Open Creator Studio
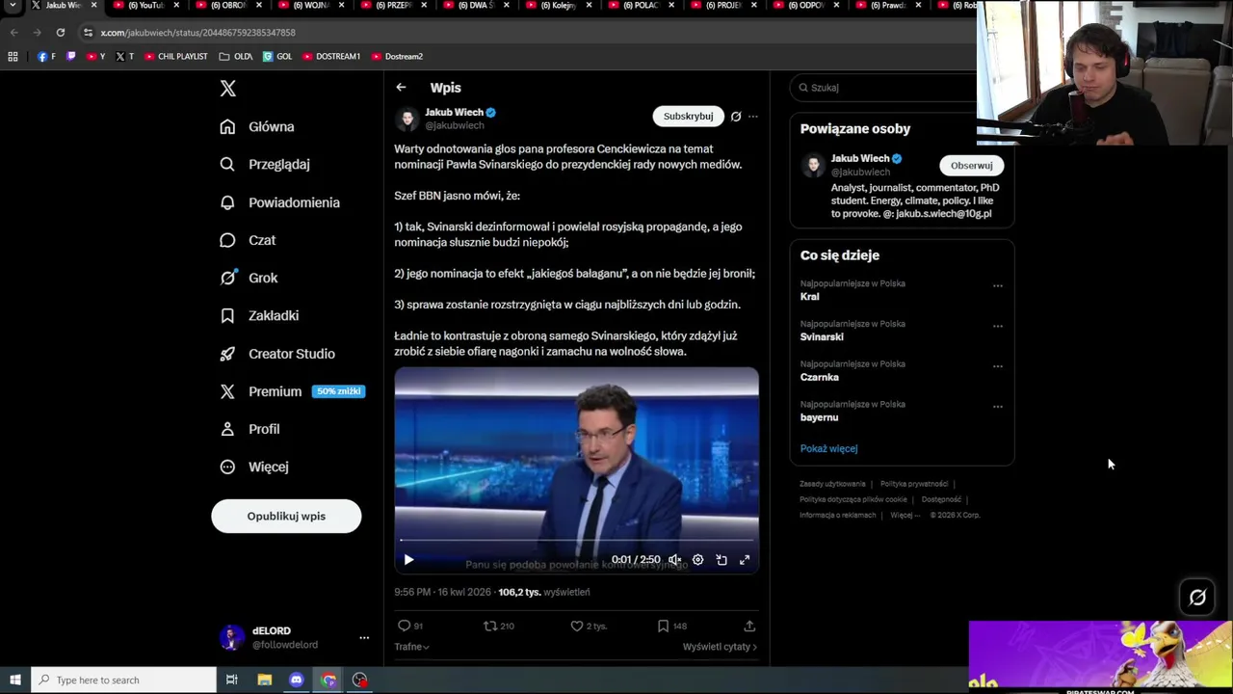This screenshot has width=1233, height=694. (277, 354)
